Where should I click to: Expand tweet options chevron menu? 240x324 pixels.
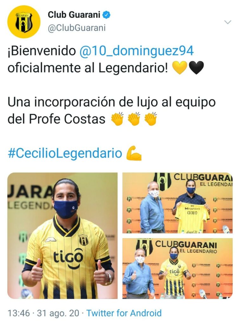coord(228,22)
